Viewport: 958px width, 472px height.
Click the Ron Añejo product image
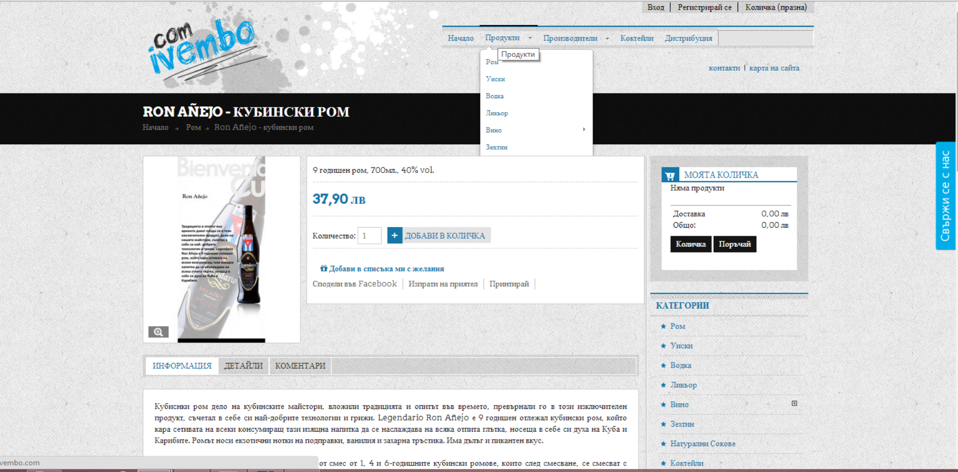(221, 249)
